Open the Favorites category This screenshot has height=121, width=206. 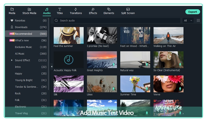click(26, 21)
